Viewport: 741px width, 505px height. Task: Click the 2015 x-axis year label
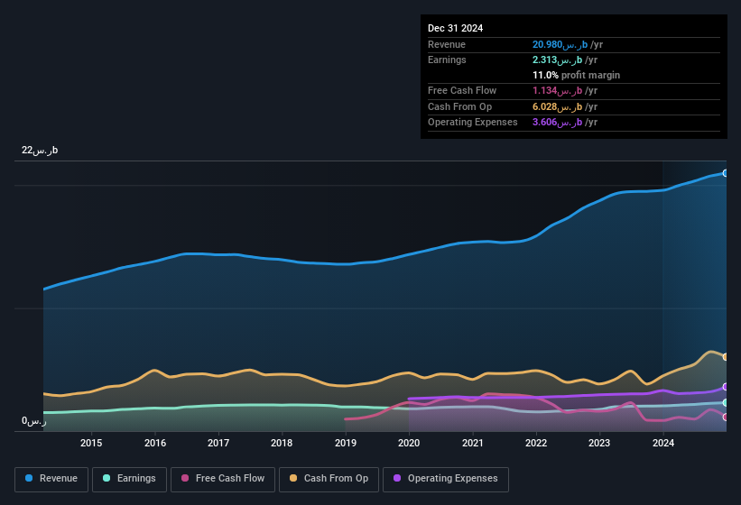click(91, 443)
